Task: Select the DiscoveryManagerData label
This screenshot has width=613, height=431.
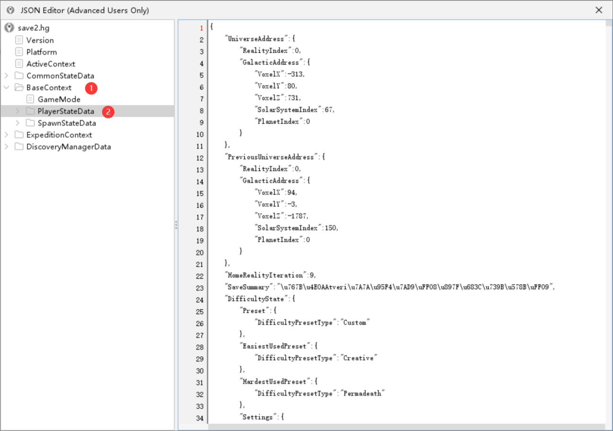Action: click(68, 147)
